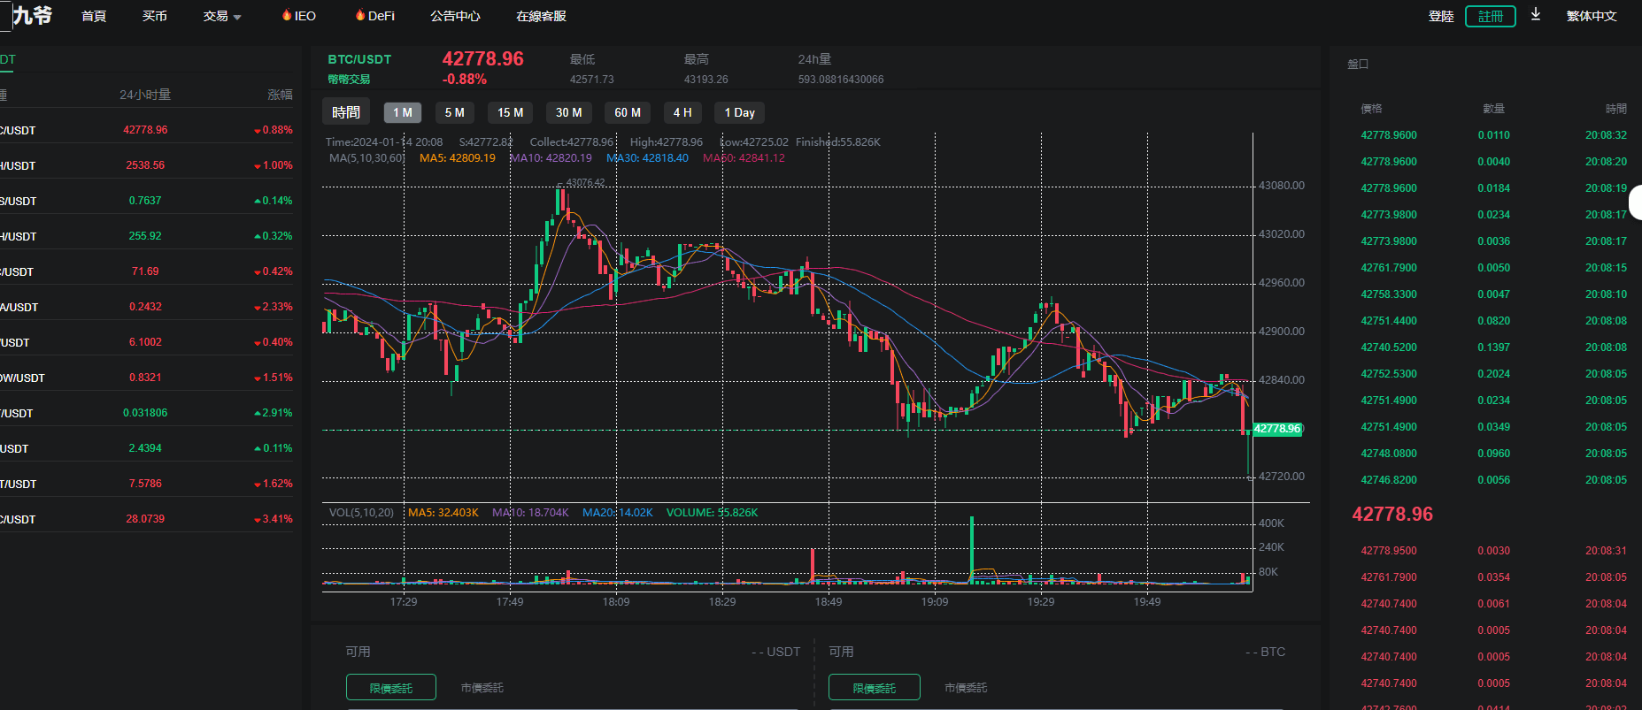
Task: Open the 公告中心 menu item
Action: pyautogui.click(x=455, y=16)
